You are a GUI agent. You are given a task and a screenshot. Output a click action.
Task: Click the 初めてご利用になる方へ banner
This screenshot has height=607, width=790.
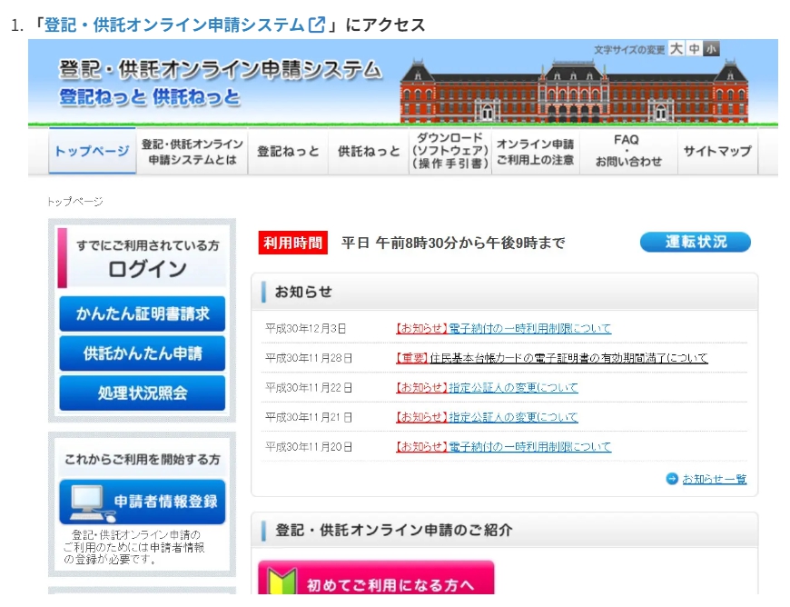pos(376,582)
